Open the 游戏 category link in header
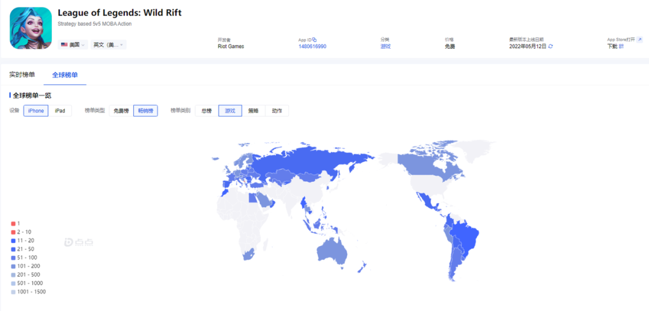This screenshot has width=649, height=311. pos(385,46)
